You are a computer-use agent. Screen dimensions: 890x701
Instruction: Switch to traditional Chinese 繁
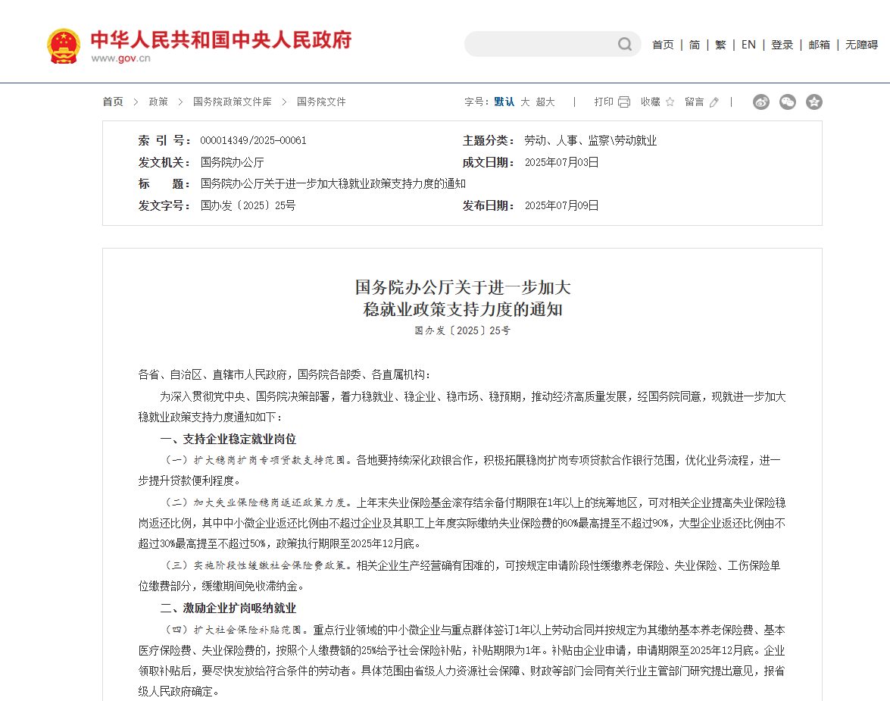tap(720, 45)
